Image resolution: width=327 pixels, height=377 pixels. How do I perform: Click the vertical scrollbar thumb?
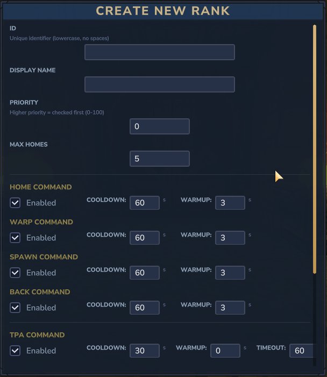(315, 149)
